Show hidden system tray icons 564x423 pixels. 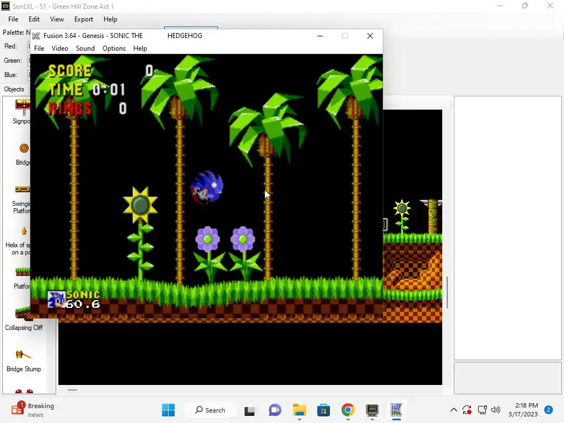(454, 410)
